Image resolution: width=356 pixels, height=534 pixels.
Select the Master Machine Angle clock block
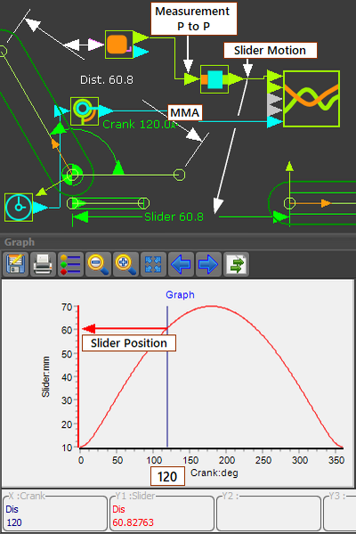[19, 208]
